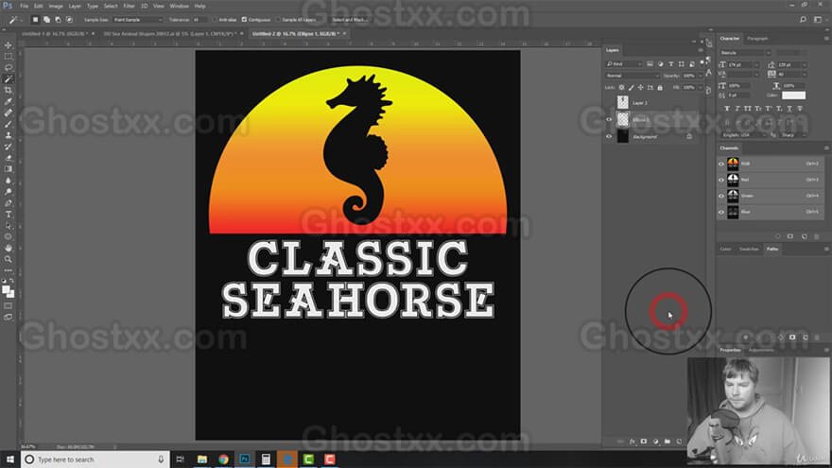
Task: Select the Horizontal Type tool
Action: tap(8, 214)
